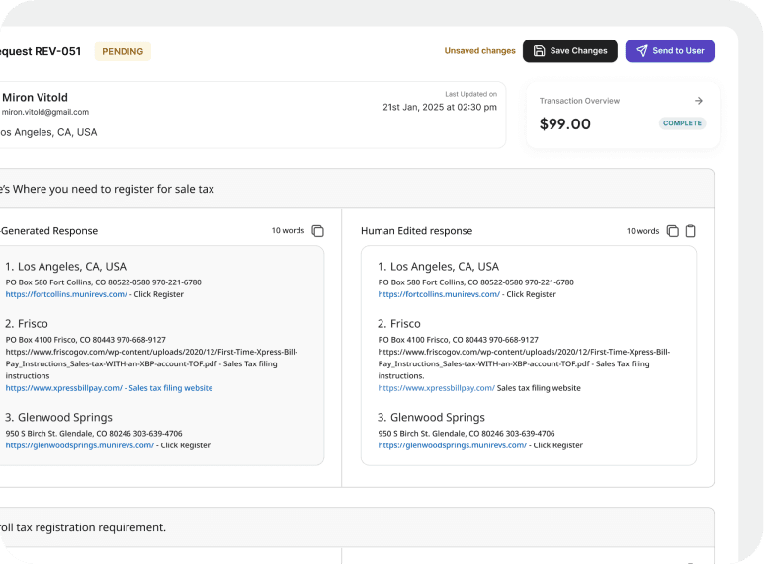The width and height of the screenshot is (764, 564).
Task: Click inside the Human Edited response text box
Action: click(529, 356)
